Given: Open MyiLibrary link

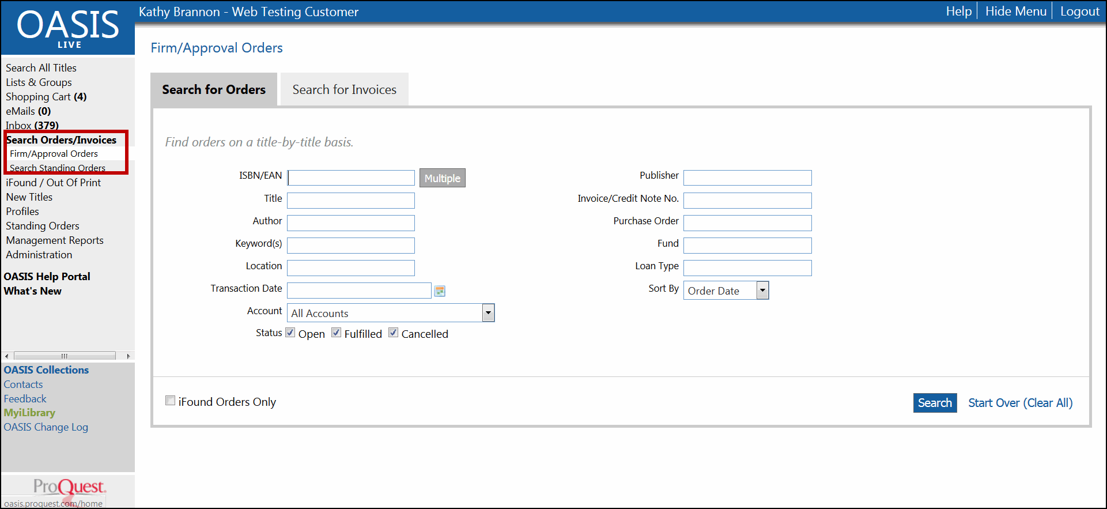Looking at the screenshot, I should tap(29, 413).
